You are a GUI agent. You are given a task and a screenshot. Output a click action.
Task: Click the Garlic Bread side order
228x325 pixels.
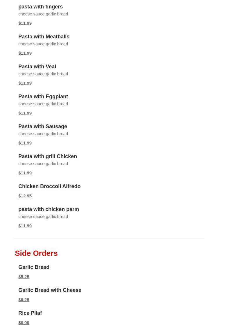34,267
